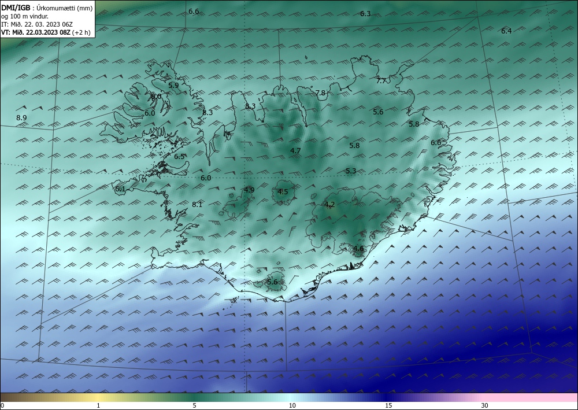Click the 4.9 glacier value label
Screen dimensions: 578x410
[249, 190]
